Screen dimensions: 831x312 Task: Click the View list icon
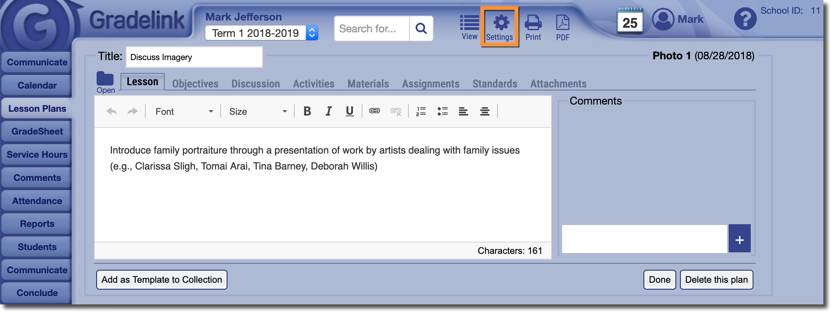(469, 27)
